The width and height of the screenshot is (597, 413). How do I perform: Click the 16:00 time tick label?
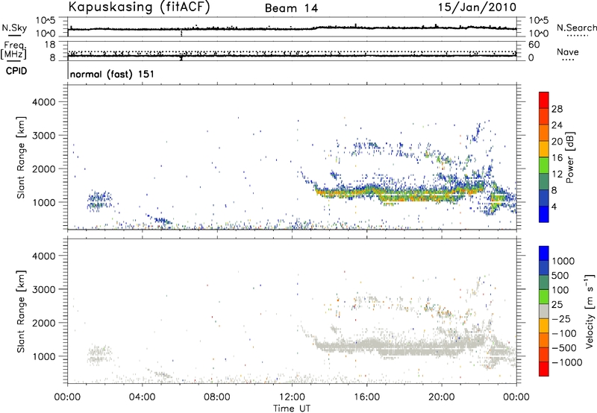coord(366,397)
